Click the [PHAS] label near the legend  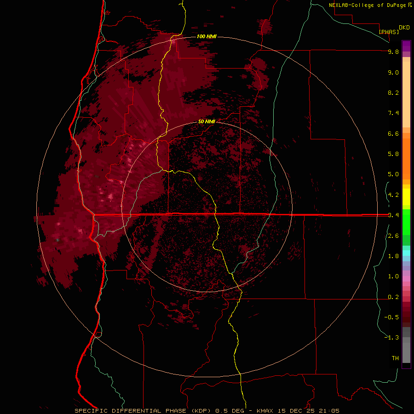pyautogui.click(x=389, y=32)
